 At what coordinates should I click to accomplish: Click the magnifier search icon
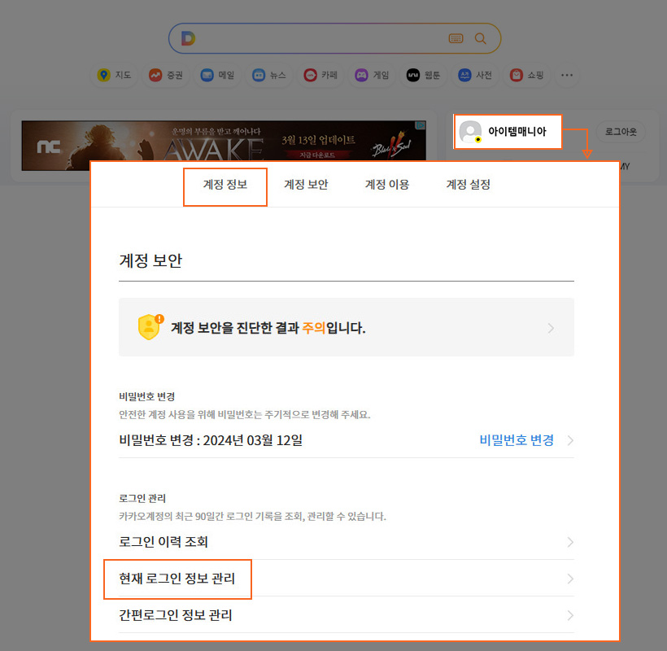click(481, 38)
